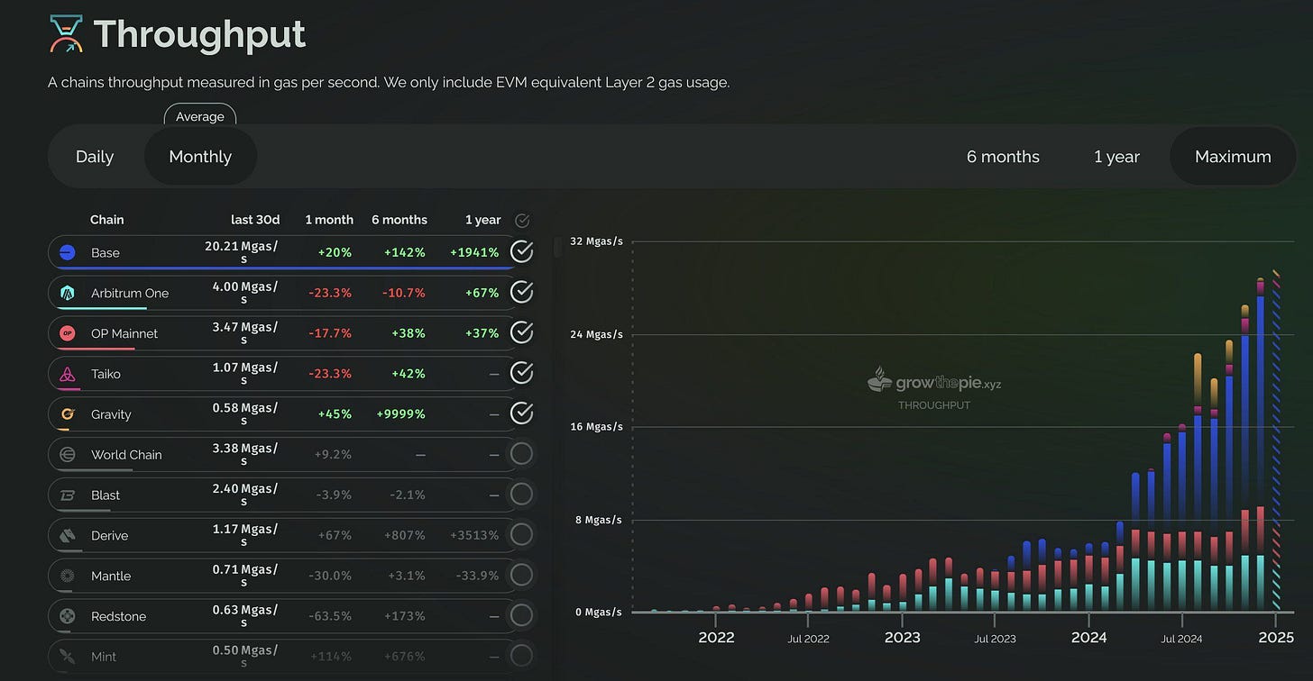Image resolution: width=1313 pixels, height=681 pixels.
Task: Click the World Chain name
Action: point(126,455)
